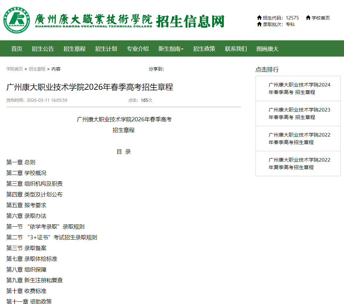The image size is (344, 304).
Task: Open the Guangzhou Kangda college logo badge
Action: tap(18, 20)
